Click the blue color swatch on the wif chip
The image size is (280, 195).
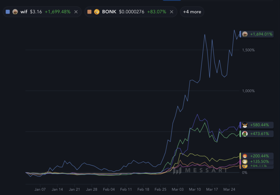[x=8, y=12]
